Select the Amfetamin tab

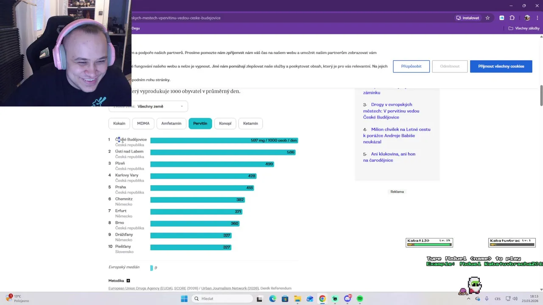[171, 123]
